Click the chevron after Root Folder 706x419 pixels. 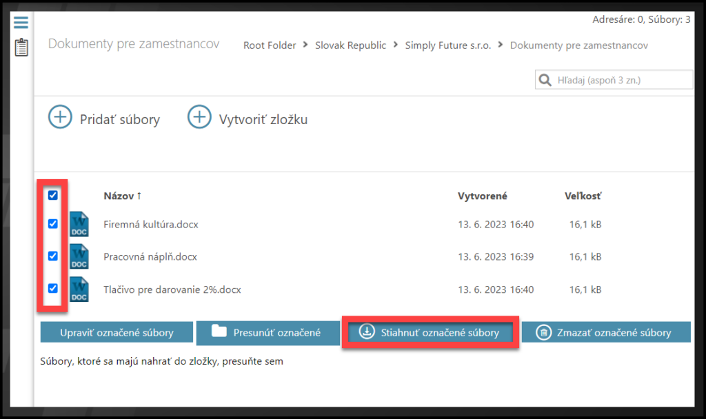[305, 45]
